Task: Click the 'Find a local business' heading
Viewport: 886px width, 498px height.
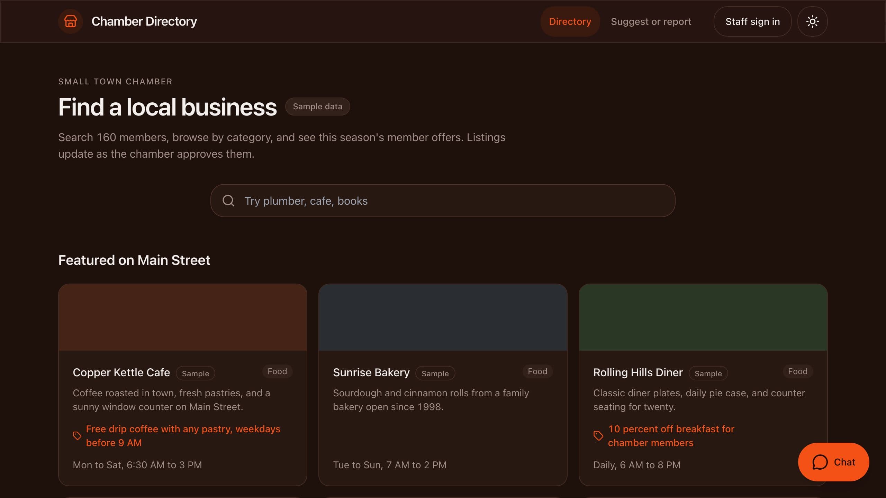Action: click(x=168, y=107)
